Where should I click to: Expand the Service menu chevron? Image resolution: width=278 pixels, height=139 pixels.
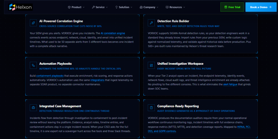[x=107, y=7]
